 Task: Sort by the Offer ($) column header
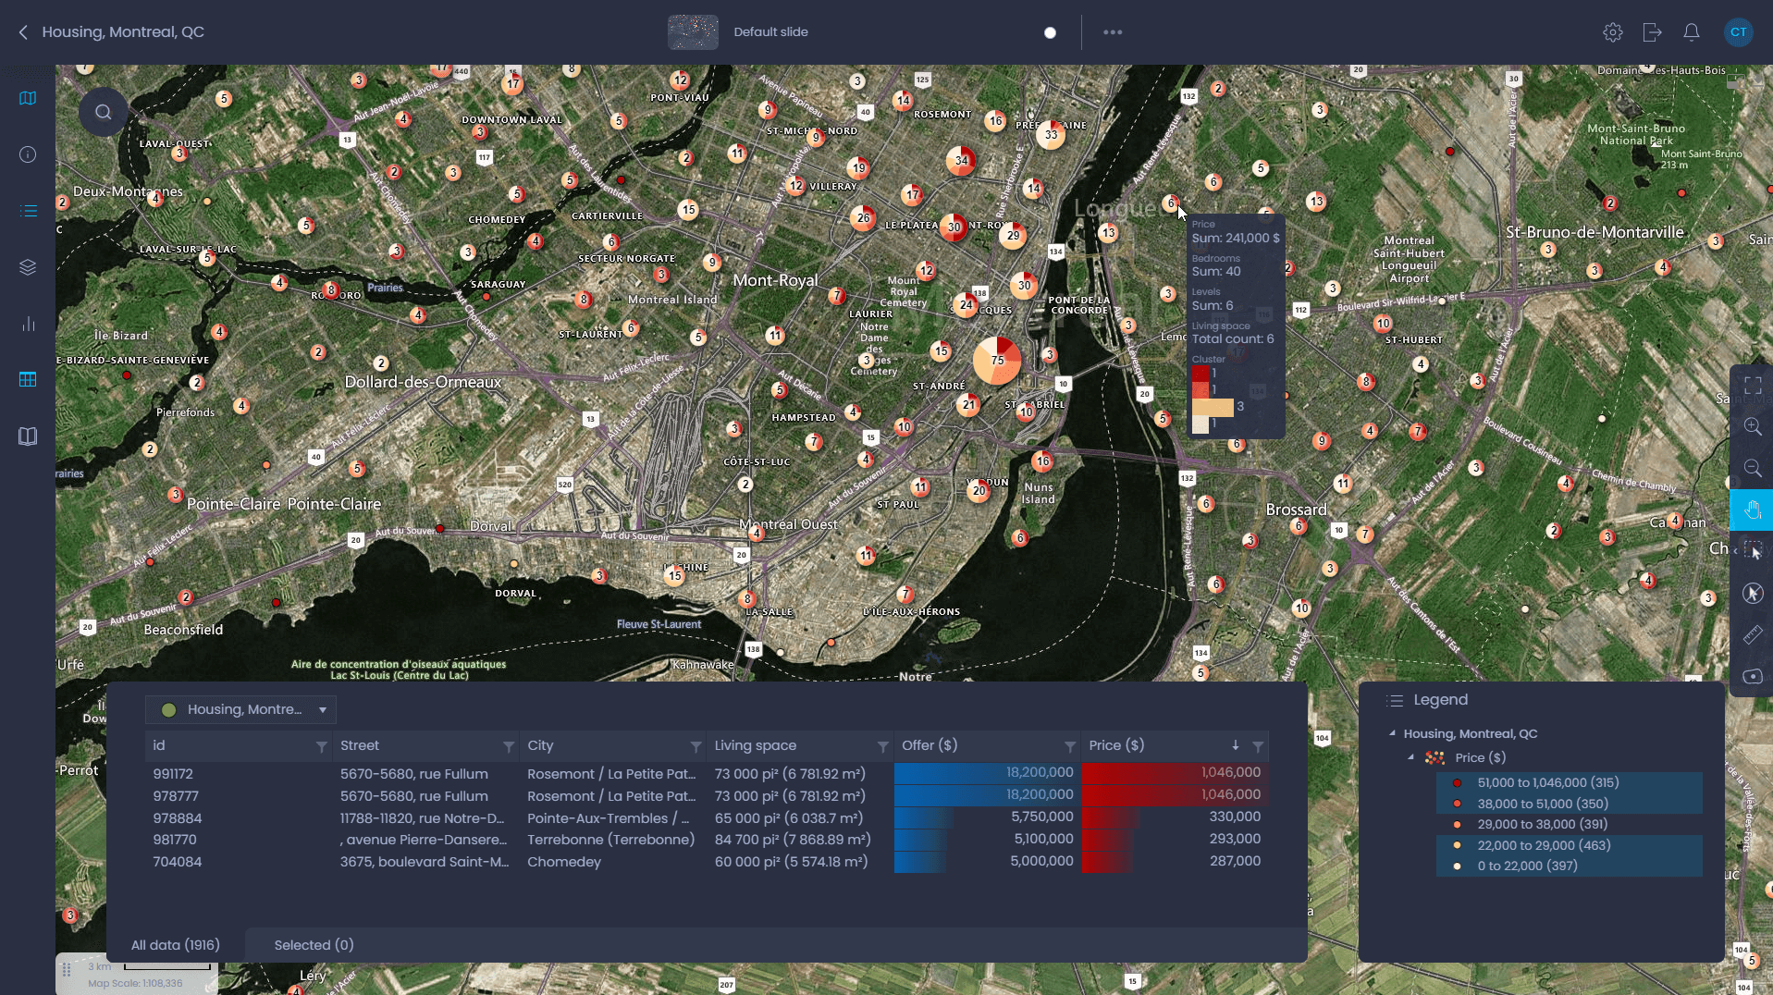pyautogui.click(x=930, y=745)
